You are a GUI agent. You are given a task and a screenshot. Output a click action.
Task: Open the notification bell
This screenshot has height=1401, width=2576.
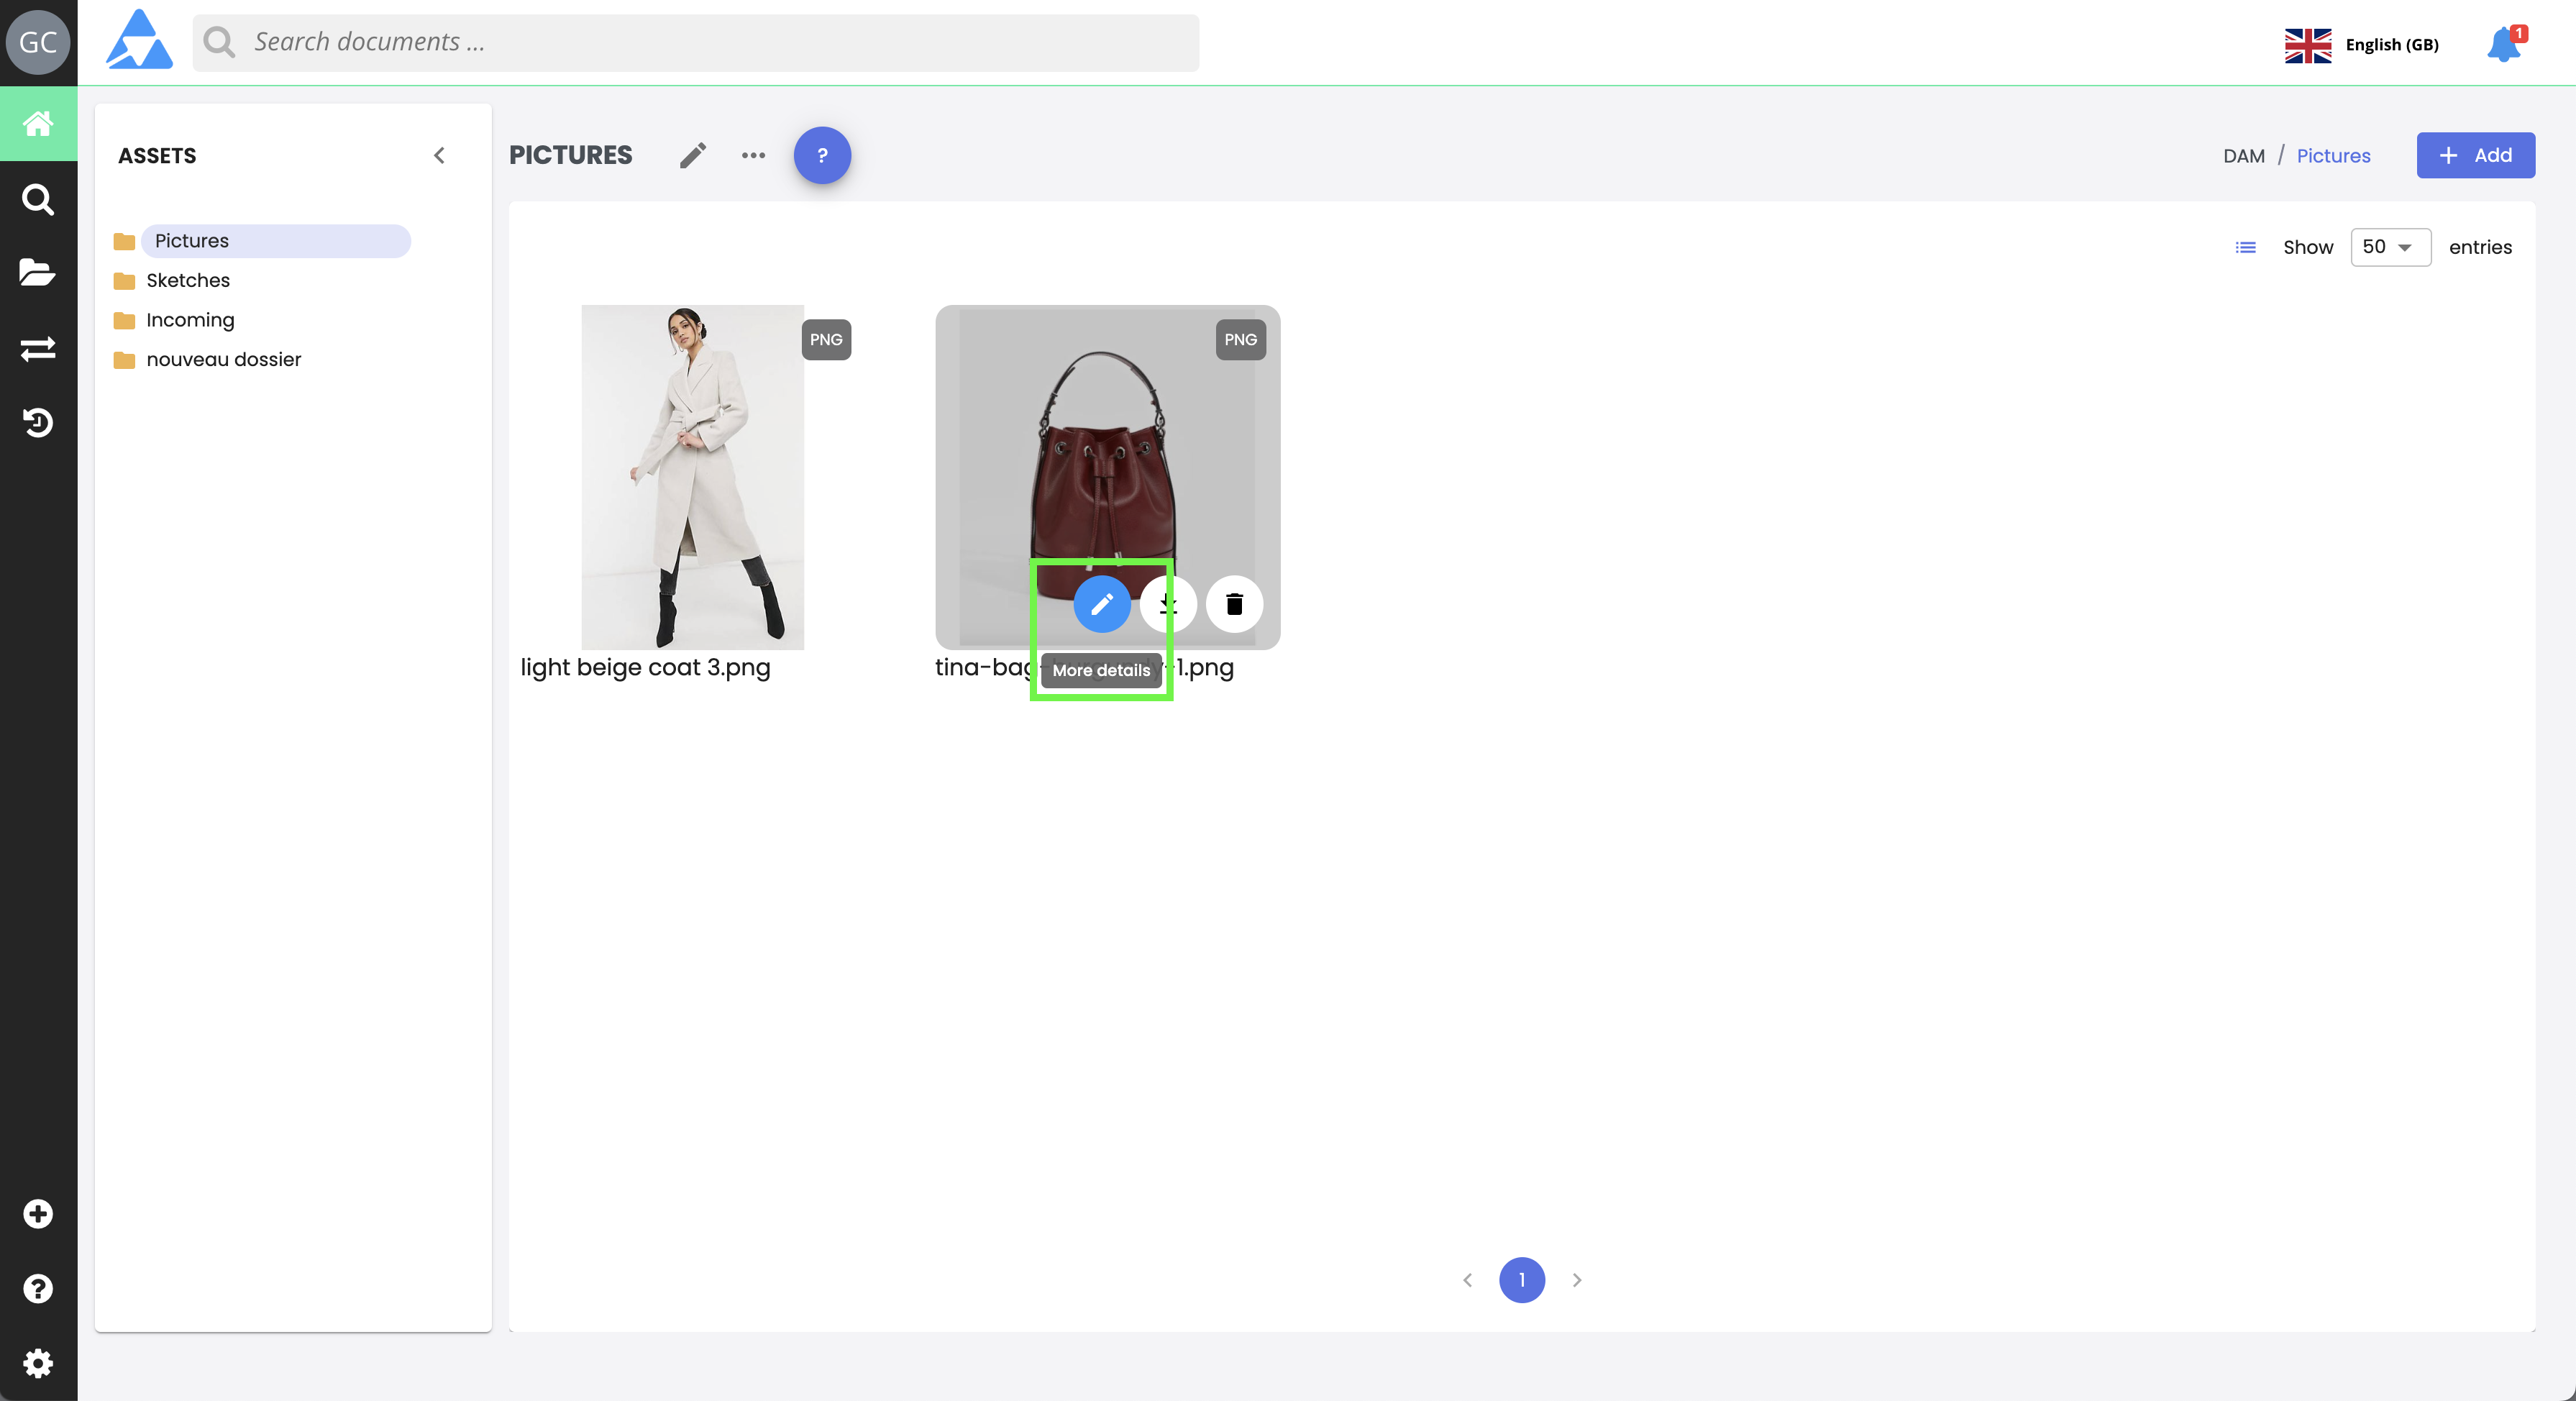[2503, 45]
